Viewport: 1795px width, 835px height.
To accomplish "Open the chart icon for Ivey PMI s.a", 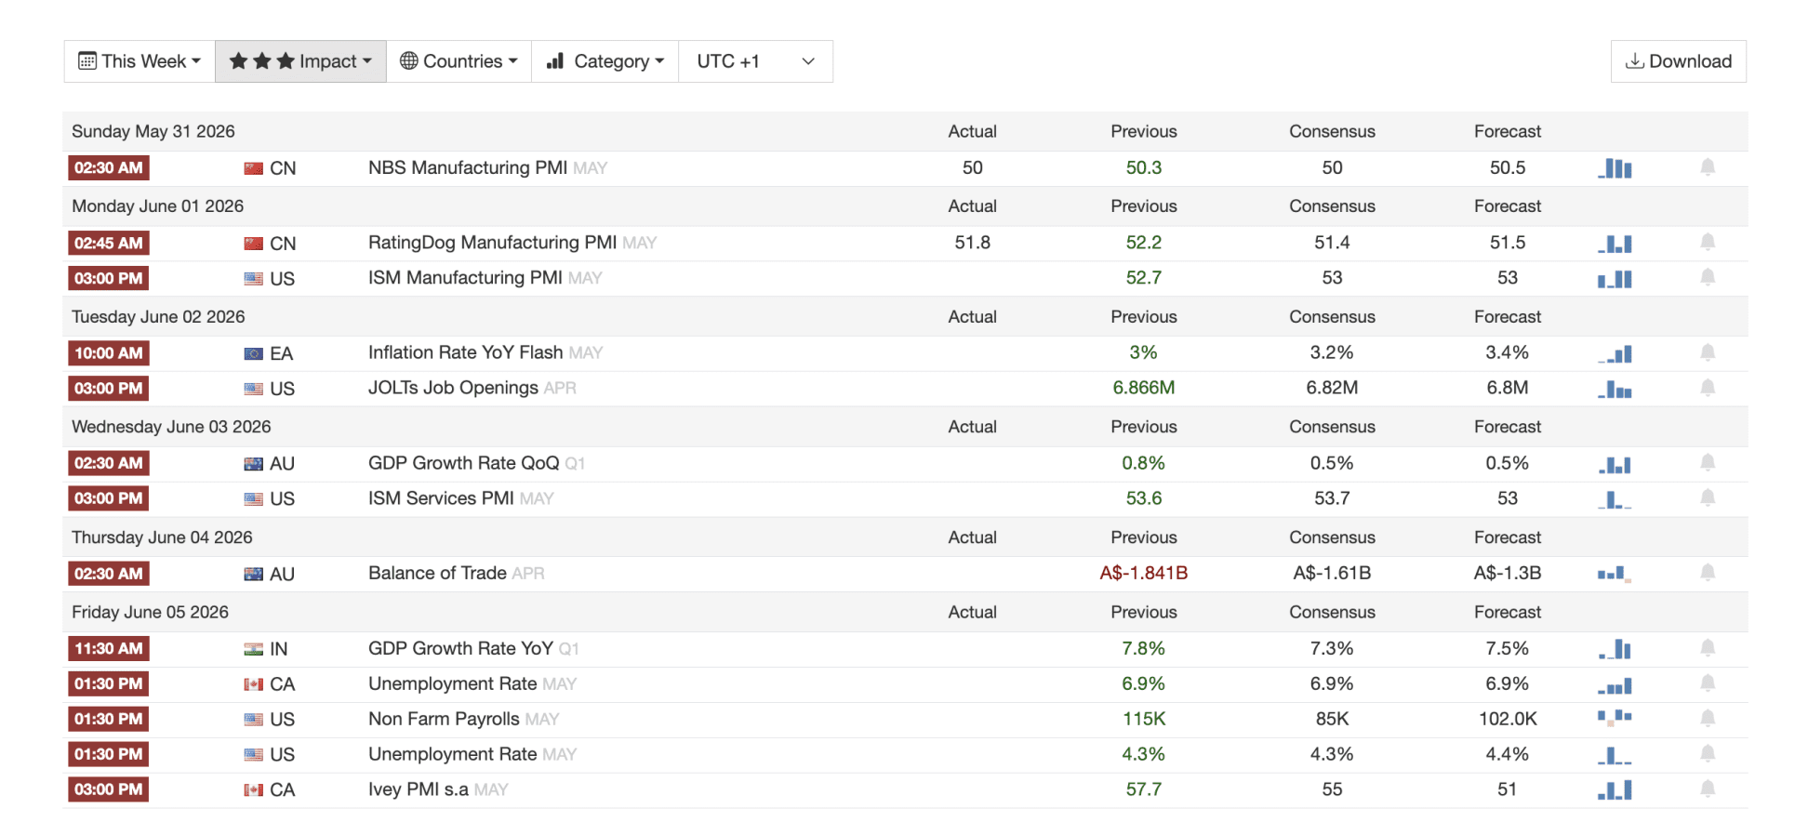I will (x=1615, y=789).
